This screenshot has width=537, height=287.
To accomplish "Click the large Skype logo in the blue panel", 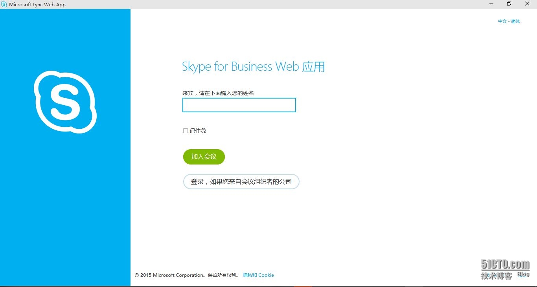I will click(x=65, y=102).
